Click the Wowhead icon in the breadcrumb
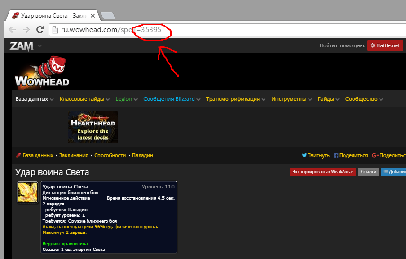 18,155
